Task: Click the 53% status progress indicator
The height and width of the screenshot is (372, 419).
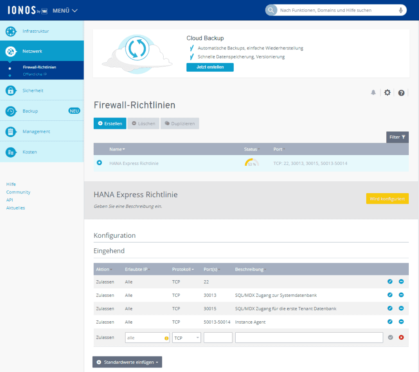Action: 252,163
